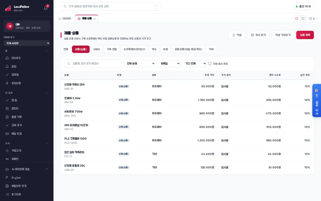Image resolution: width=321 pixels, height=201 pixels.
Task: Click the AI 에이전트 콘솔 robot icon
Action: [7, 169]
